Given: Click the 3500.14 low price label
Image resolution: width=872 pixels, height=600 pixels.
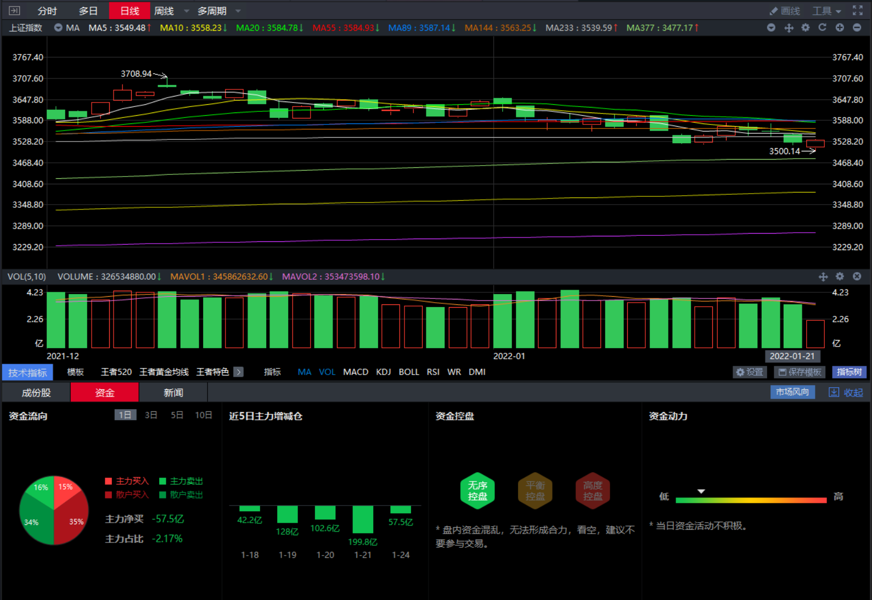Looking at the screenshot, I should coord(785,151).
